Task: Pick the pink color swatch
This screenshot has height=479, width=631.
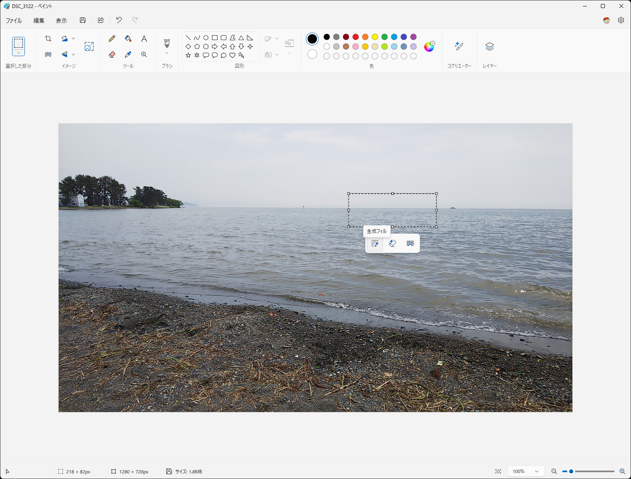Action: [x=356, y=46]
